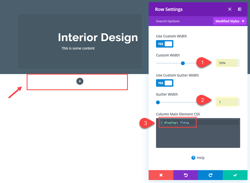The image size is (250, 183).
Task: Disable the Use Custom Gutter Width toggle
Action: (x=164, y=83)
